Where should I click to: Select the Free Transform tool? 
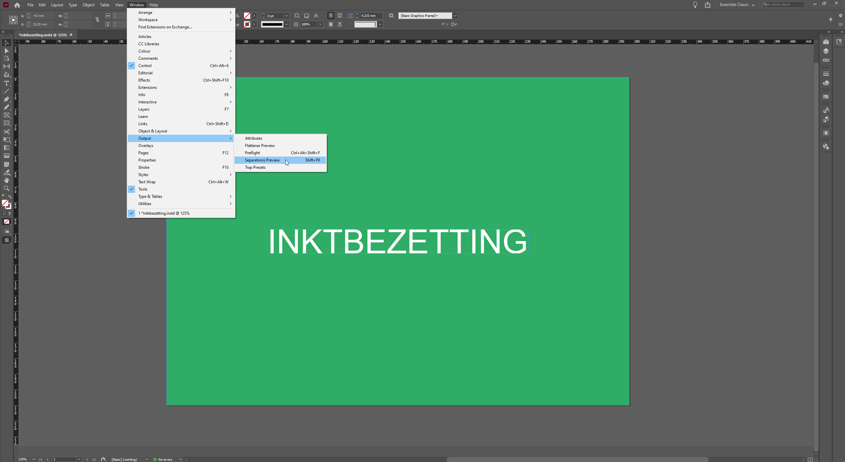click(6, 140)
